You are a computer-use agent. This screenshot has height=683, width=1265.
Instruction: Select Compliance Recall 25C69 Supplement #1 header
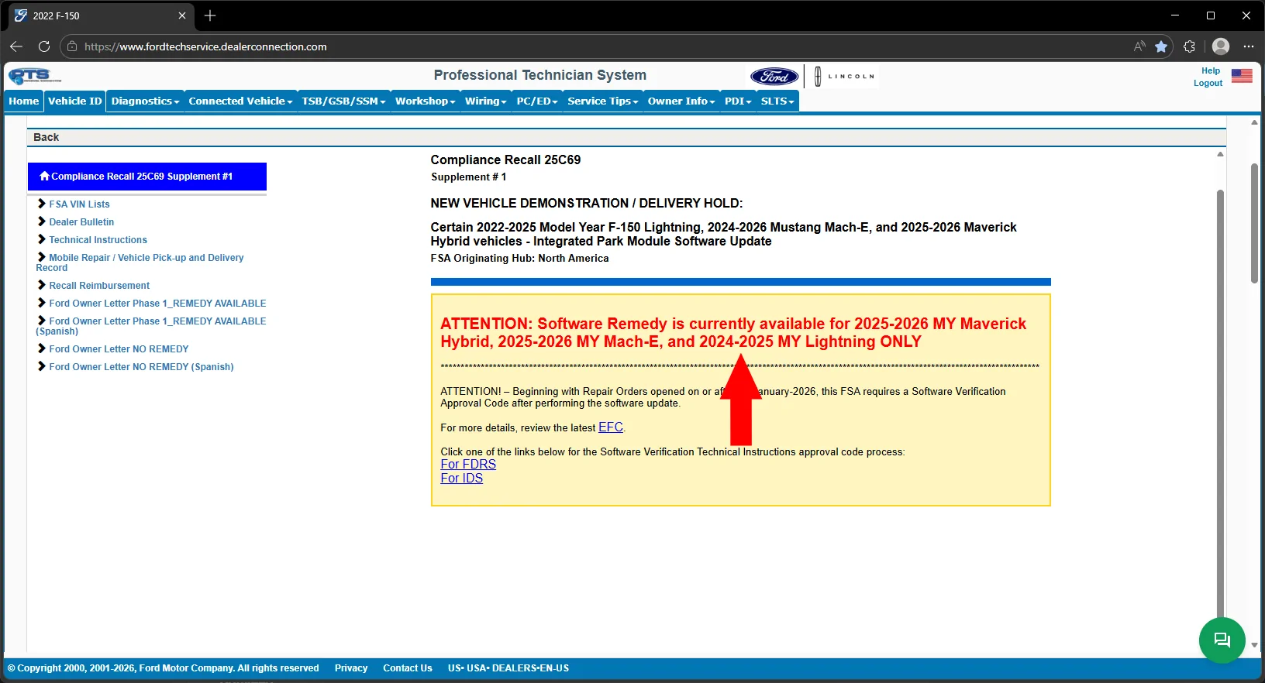pos(147,177)
